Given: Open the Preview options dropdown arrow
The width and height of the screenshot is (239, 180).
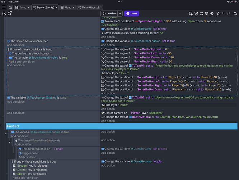Looking at the screenshot, I should (120, 13).
